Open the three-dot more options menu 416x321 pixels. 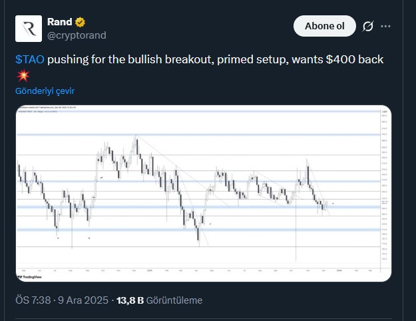point(386,27)
